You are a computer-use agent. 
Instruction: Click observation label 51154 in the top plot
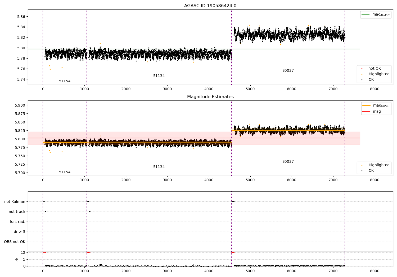pos(65,81)
